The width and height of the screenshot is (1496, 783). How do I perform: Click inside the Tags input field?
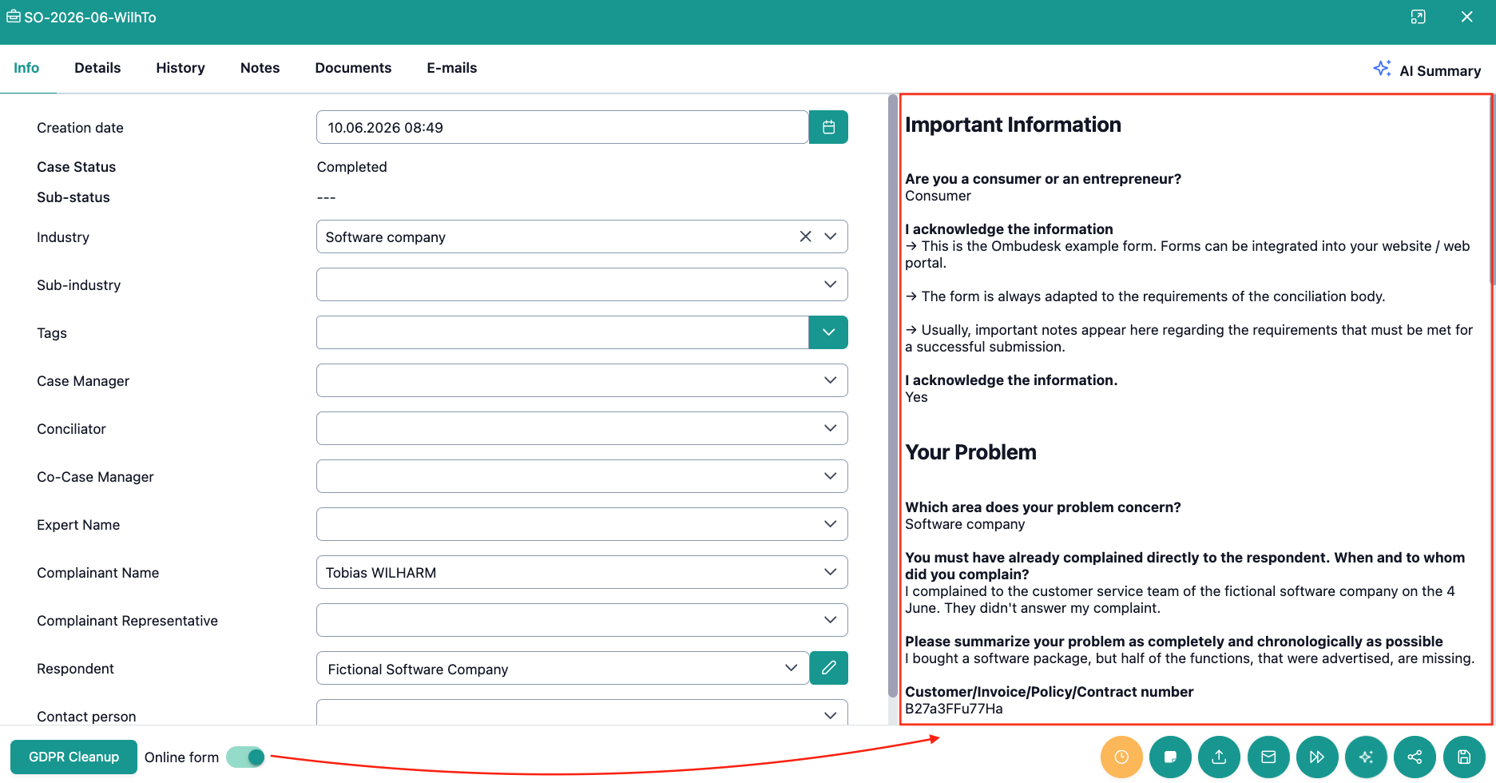pos(562,332)
